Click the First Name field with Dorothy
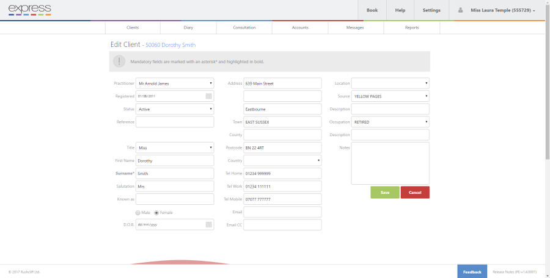Viewport: 550px width, 278px height. (175, 161)
